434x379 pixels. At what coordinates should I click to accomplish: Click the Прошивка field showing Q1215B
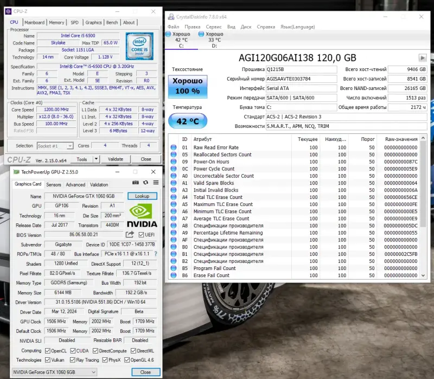[301, 69]
